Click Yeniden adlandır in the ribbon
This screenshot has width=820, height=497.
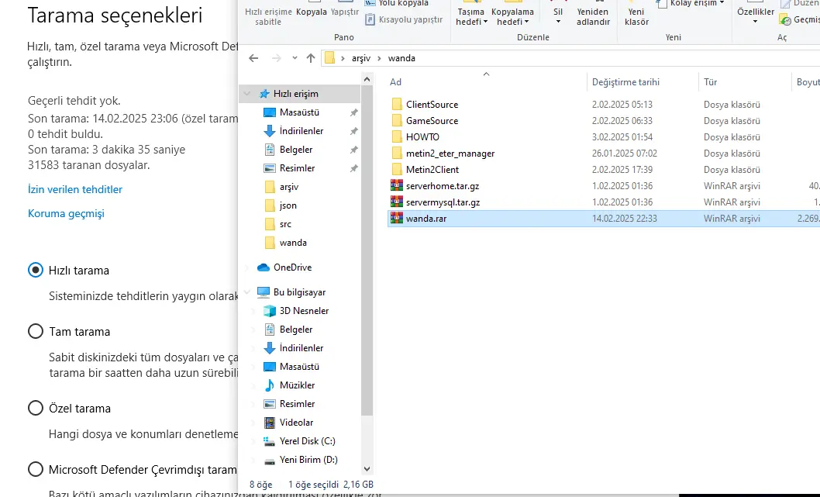pyautogui.click(x=594, y=17)
